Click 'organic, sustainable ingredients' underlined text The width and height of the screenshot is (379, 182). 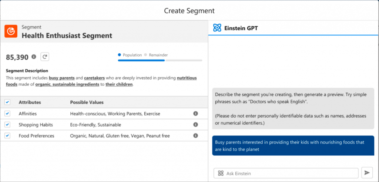67,84
